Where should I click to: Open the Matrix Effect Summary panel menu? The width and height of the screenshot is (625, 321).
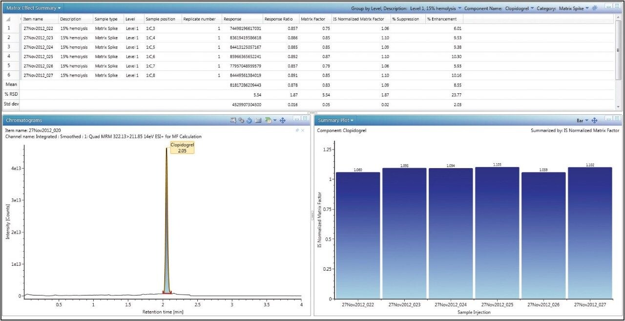[x=34, y=8]
